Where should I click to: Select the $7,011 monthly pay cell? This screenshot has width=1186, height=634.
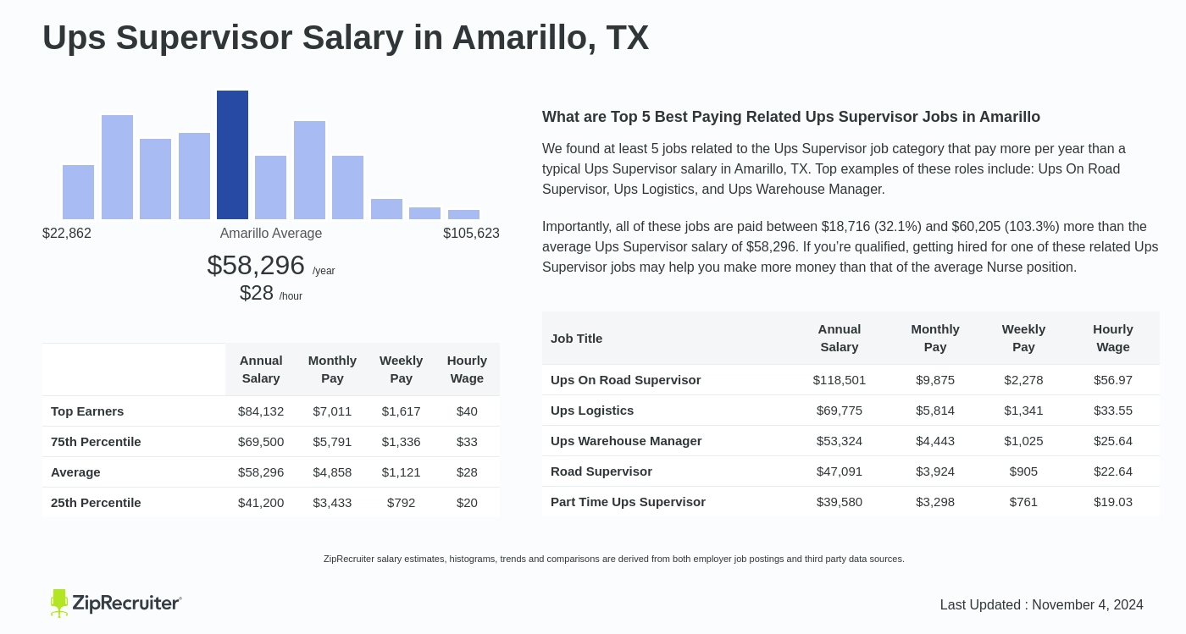tap(332, 411)
